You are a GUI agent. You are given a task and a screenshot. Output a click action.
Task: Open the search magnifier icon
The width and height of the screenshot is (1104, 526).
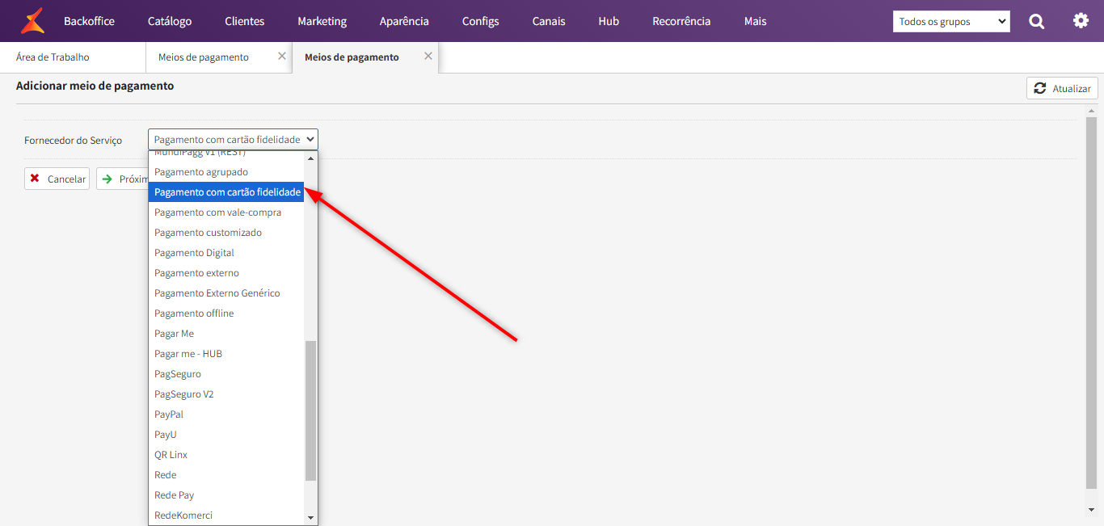[x=1037, y=21]
